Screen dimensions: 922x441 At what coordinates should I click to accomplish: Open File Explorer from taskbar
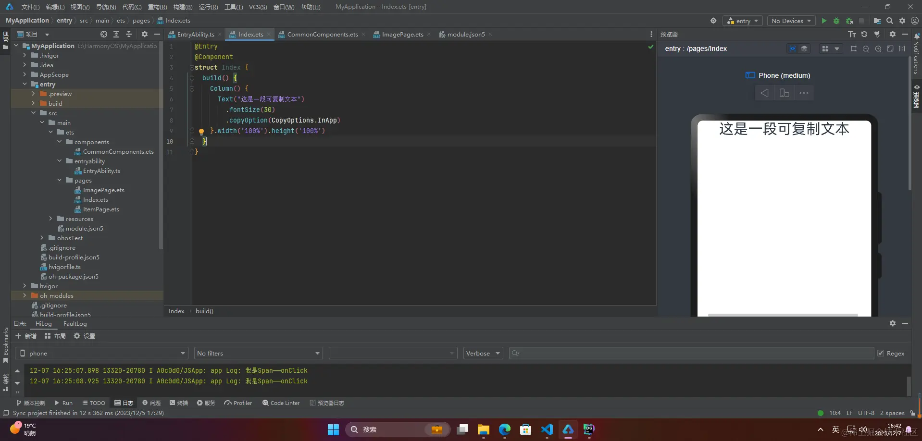pyautogui.click(x=484, y=429)
